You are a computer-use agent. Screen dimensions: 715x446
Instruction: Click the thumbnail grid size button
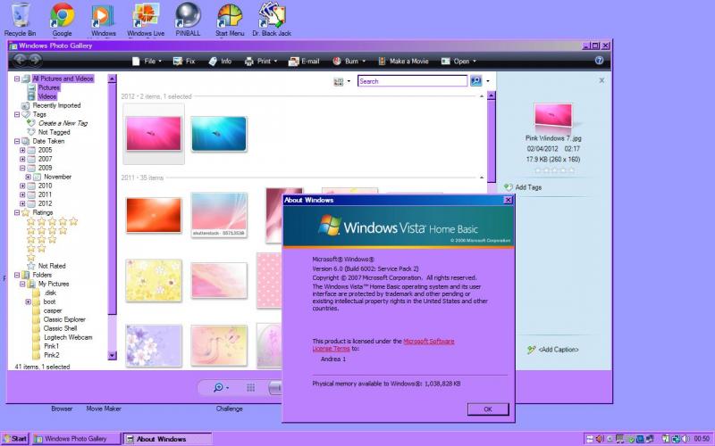pos(250,387)
